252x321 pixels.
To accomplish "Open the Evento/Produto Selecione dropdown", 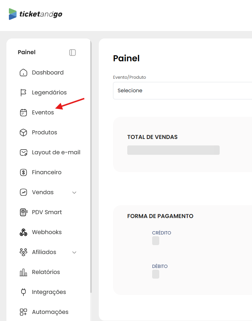I will (183, 91).
